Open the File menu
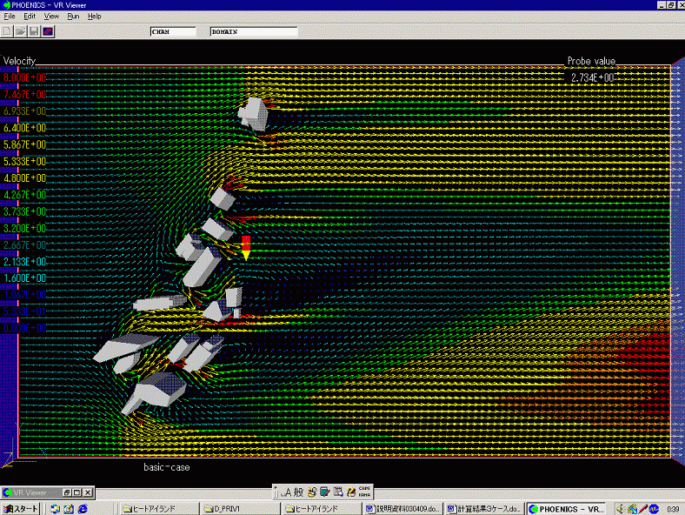The height and width of the screenshot is (515, 685). [8, 16]
